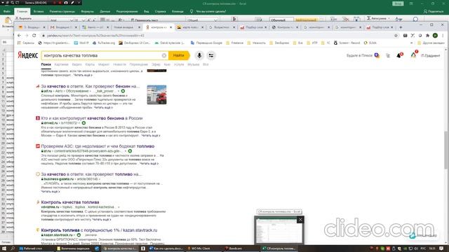Open the Yandex logo home link

coord(27,55)
